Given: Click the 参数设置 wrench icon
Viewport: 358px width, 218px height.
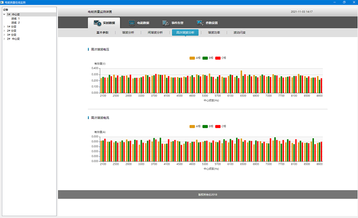Looking at the screenshot, I should pyautogui.click(x=200, y=23).
